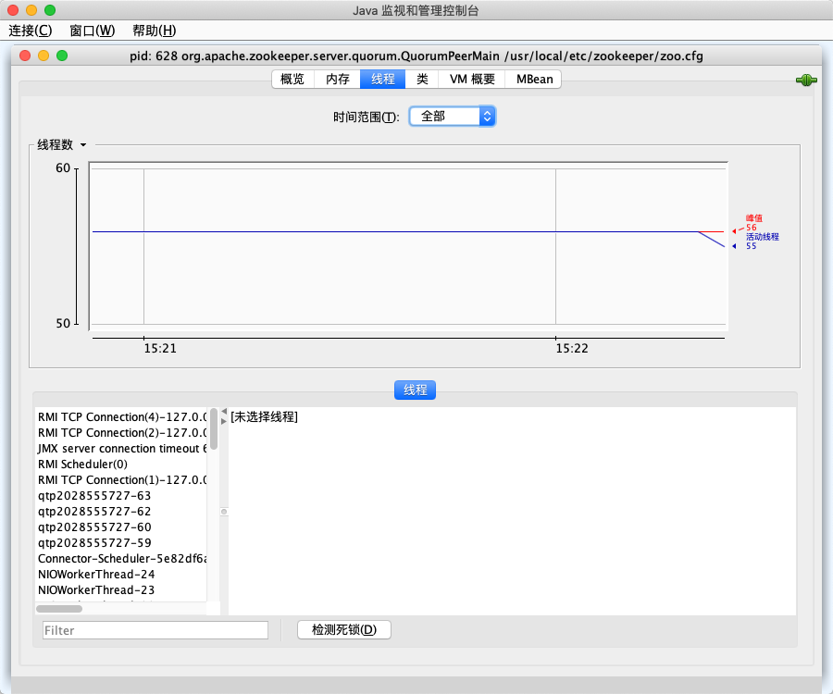This screenshot has height=694, width=833.
Task: Click the blue 线程 button below the chart
Action: coord(415,390)
